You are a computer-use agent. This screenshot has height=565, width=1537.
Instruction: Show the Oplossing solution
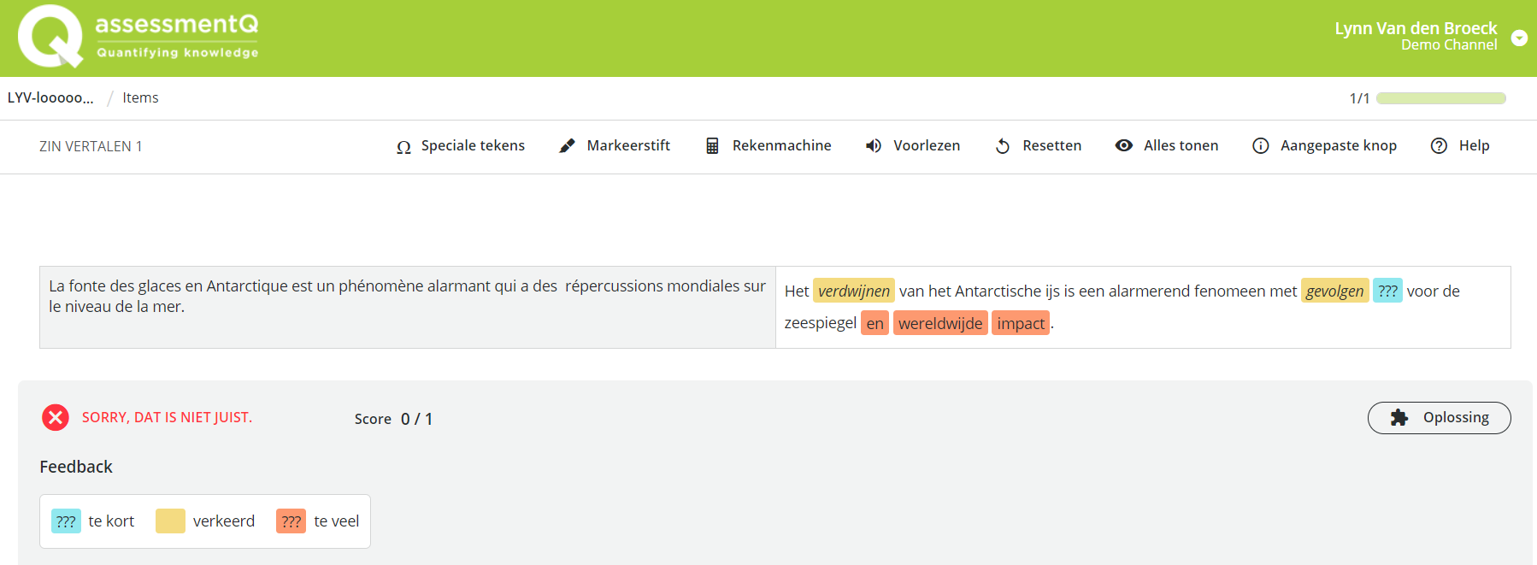[x=1439, y=418]
